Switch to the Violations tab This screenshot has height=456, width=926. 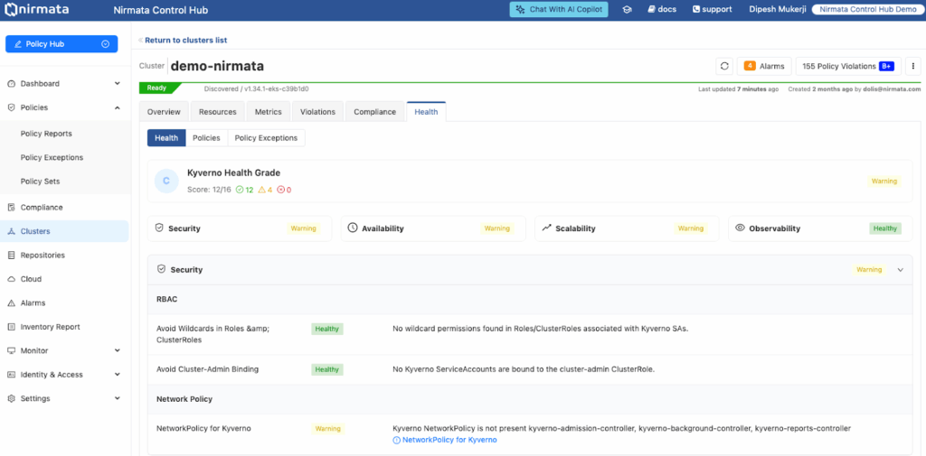pyautogui.click(x=317, y=112)
